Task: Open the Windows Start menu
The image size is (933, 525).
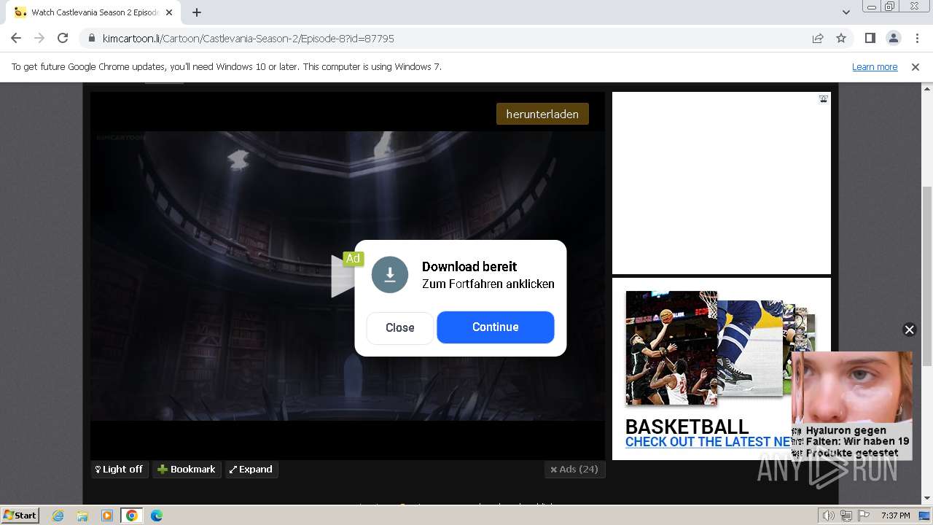Action: pos(20,516)
